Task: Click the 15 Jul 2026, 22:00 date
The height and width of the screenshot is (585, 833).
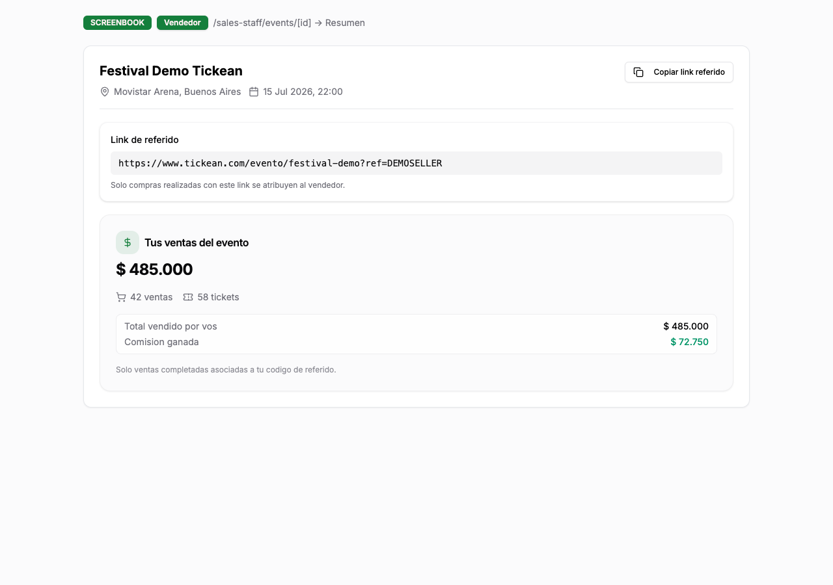Action: pyautogui.click(x=303, y=92)
